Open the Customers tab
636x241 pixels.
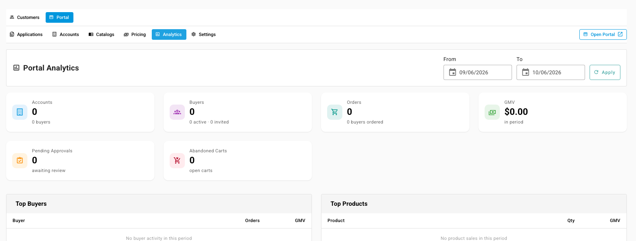(x=24, y=17)
